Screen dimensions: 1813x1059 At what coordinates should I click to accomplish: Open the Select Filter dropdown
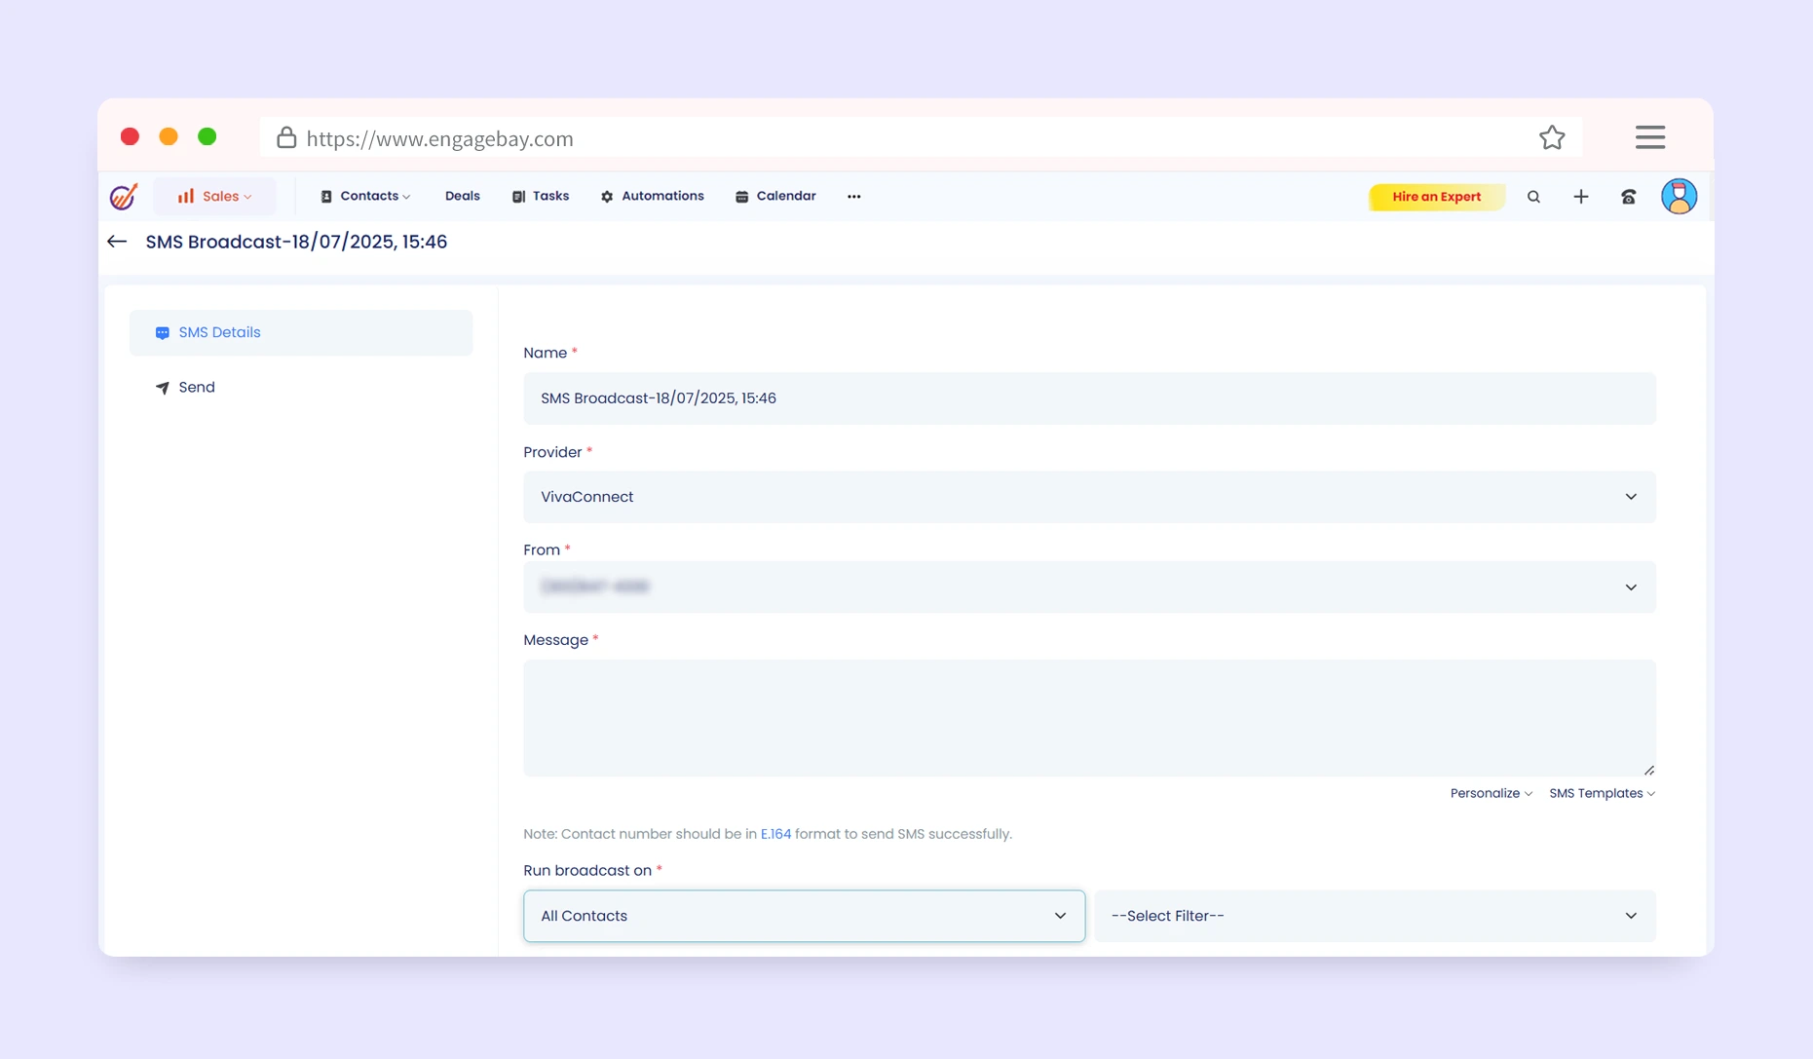click(x=1374, y=916)
